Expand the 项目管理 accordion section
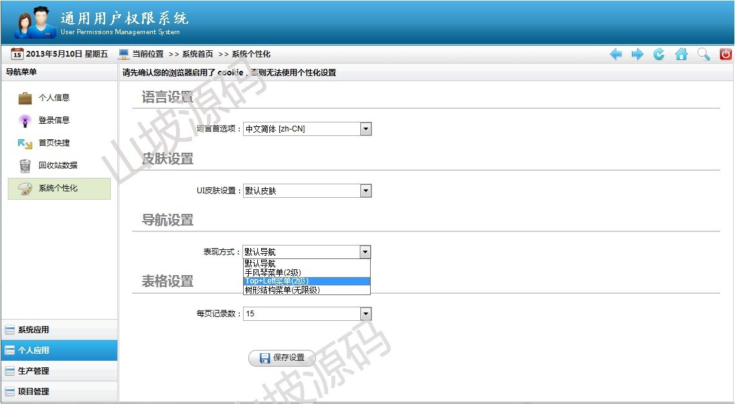 point(59,392)
